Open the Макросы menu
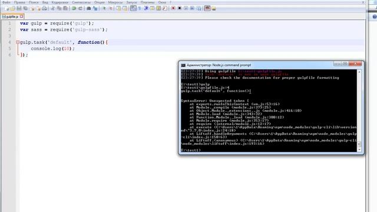 [x=115, y=2]
